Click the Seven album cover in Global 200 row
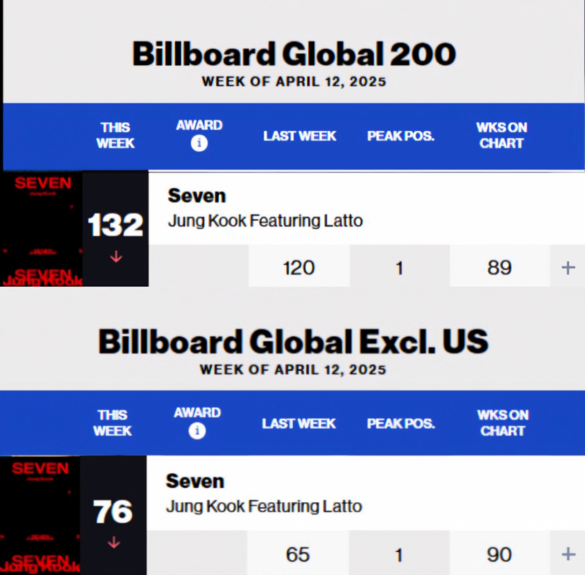The width and height of the screenshot is (585, 575). tap(41, 228)
